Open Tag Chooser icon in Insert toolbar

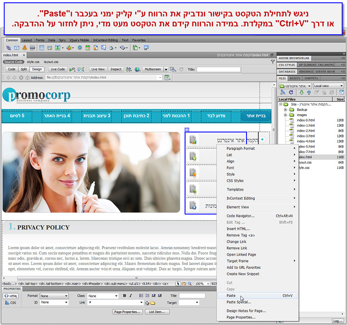146,48
